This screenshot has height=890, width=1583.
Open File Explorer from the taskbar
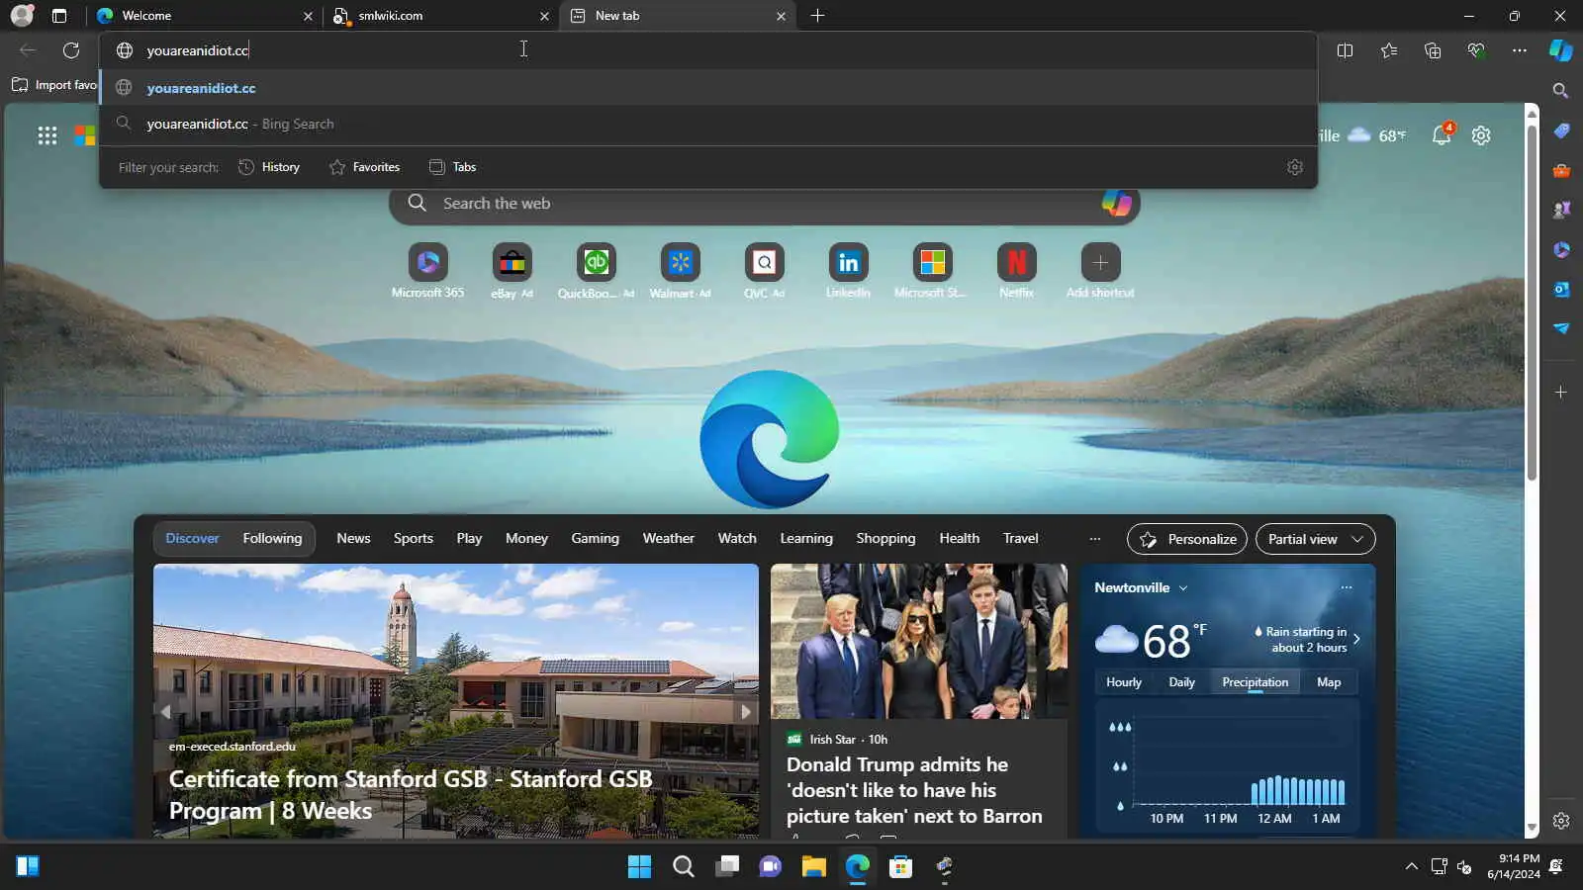click(x=813, y=867)
